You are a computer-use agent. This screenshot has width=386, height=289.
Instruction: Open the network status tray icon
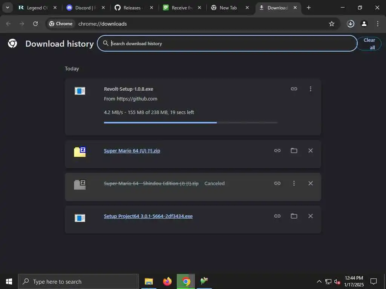pos(328,281)
